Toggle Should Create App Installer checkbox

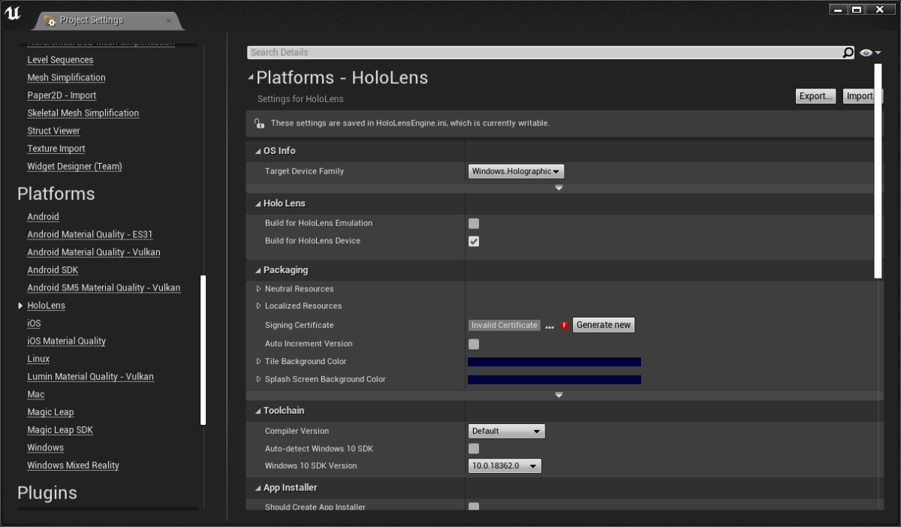(x=474, y=507)
